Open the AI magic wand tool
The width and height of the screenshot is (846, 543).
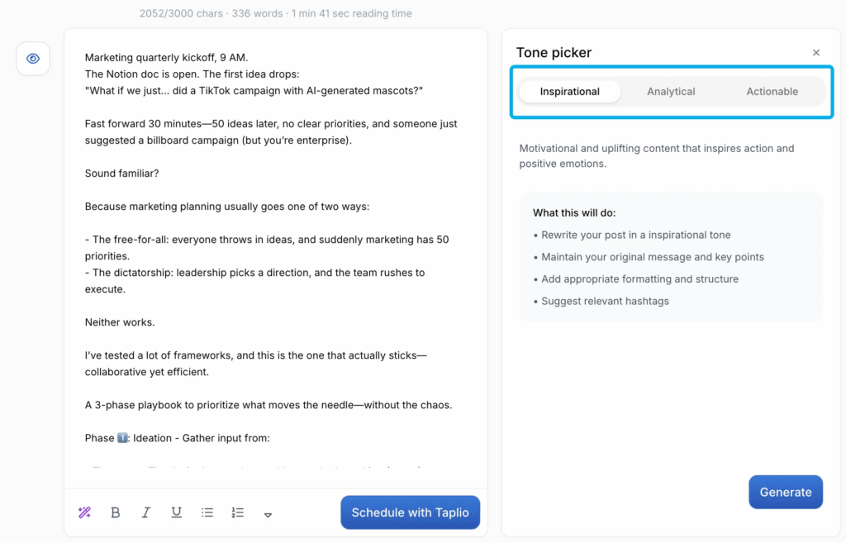[x=84, y=512]
